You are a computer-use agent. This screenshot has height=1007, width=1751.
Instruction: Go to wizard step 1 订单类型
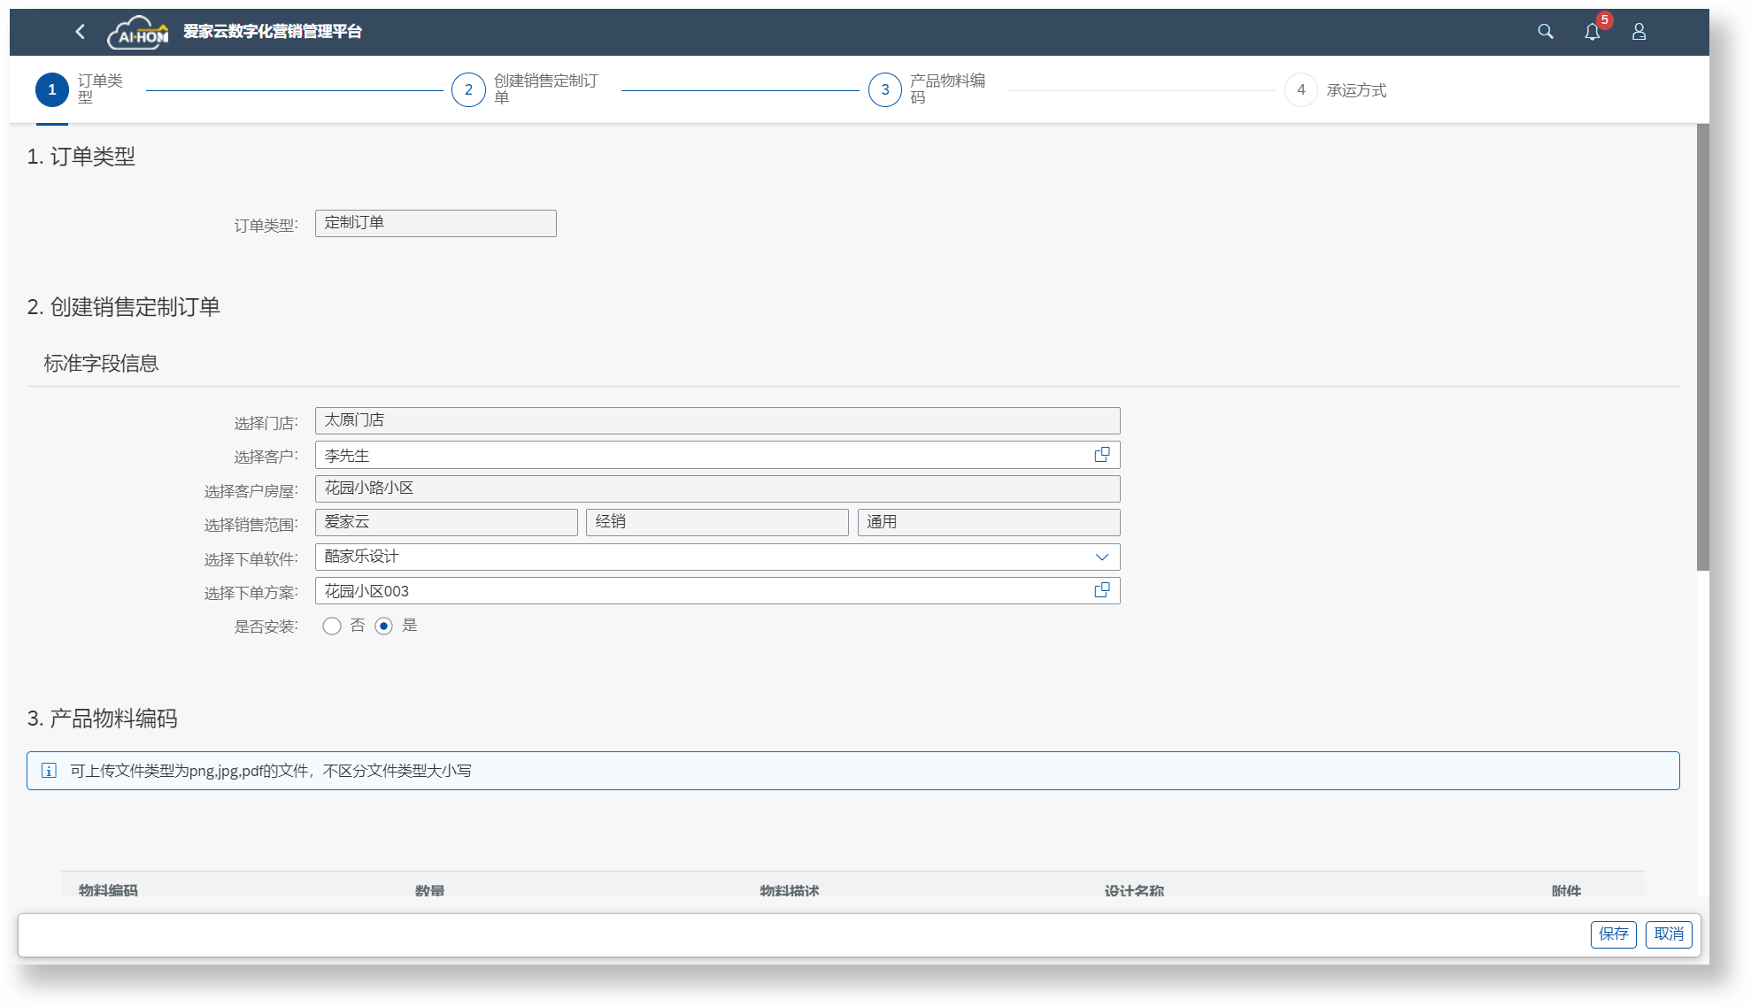point(52,89)
